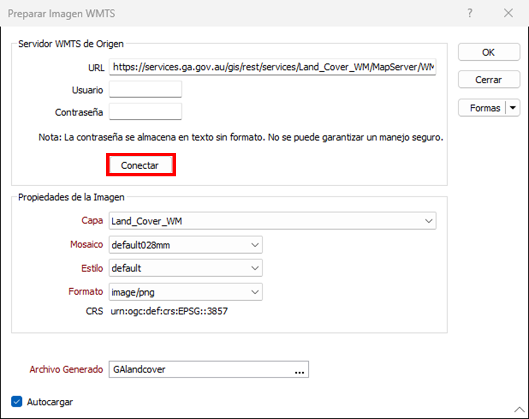Focus the URL input field
The height and width of the screenshot is (419, 529).
(x=272, y=67)
